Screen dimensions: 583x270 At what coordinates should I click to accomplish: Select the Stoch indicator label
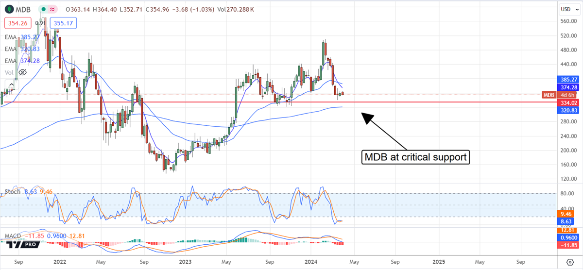pos(13,192)
